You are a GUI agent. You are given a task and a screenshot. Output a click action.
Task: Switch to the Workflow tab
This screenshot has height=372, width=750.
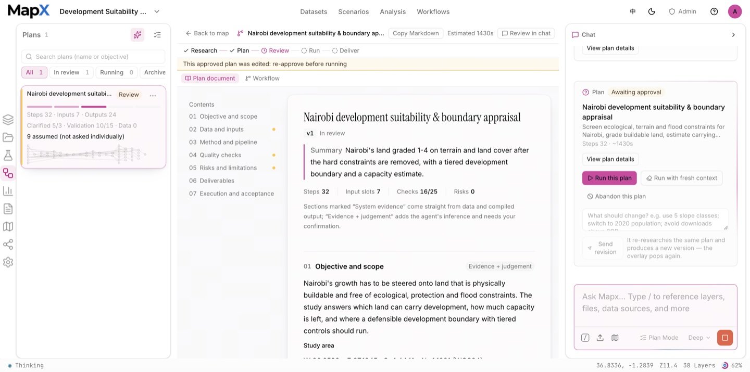(262, 78)
